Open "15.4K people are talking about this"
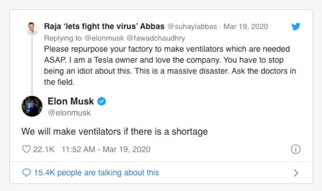 pyautogui.click(x=96, y=173)
